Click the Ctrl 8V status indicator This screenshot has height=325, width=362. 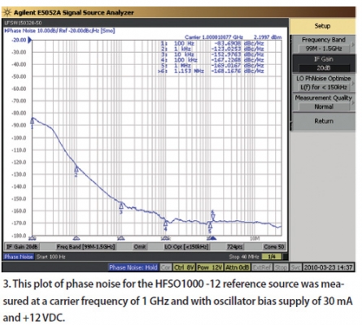click(184, 267)
